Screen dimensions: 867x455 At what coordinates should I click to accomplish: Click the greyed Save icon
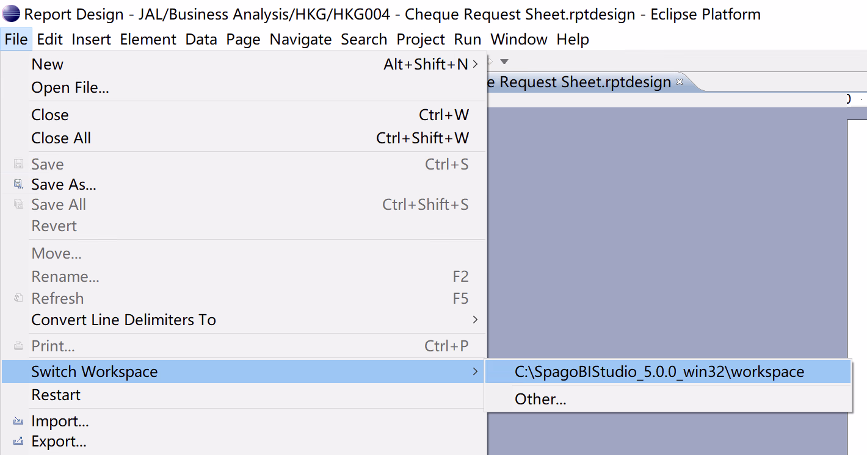[x=18, y=164]
